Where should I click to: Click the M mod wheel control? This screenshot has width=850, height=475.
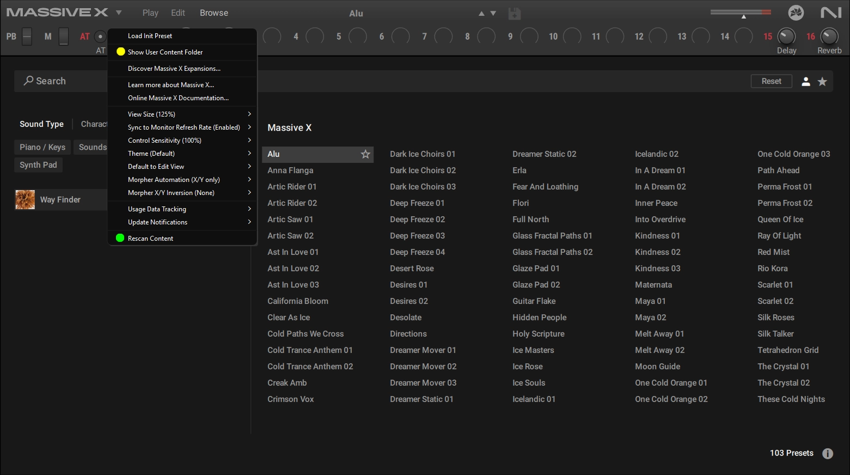click(x=64, y=36)
